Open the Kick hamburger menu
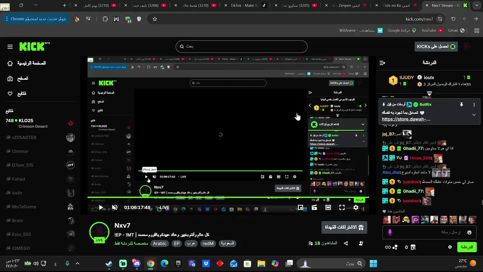The width and height of the screenshot is (483, 272). [x=10, y=47]
